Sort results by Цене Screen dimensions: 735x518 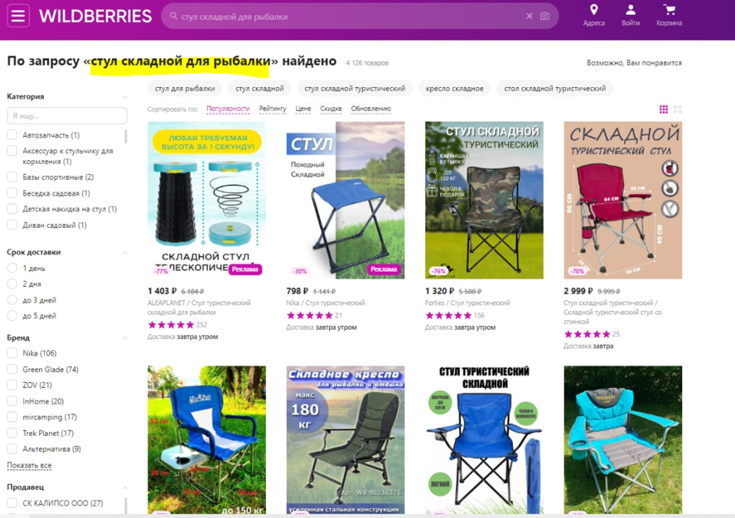point(303,109)
